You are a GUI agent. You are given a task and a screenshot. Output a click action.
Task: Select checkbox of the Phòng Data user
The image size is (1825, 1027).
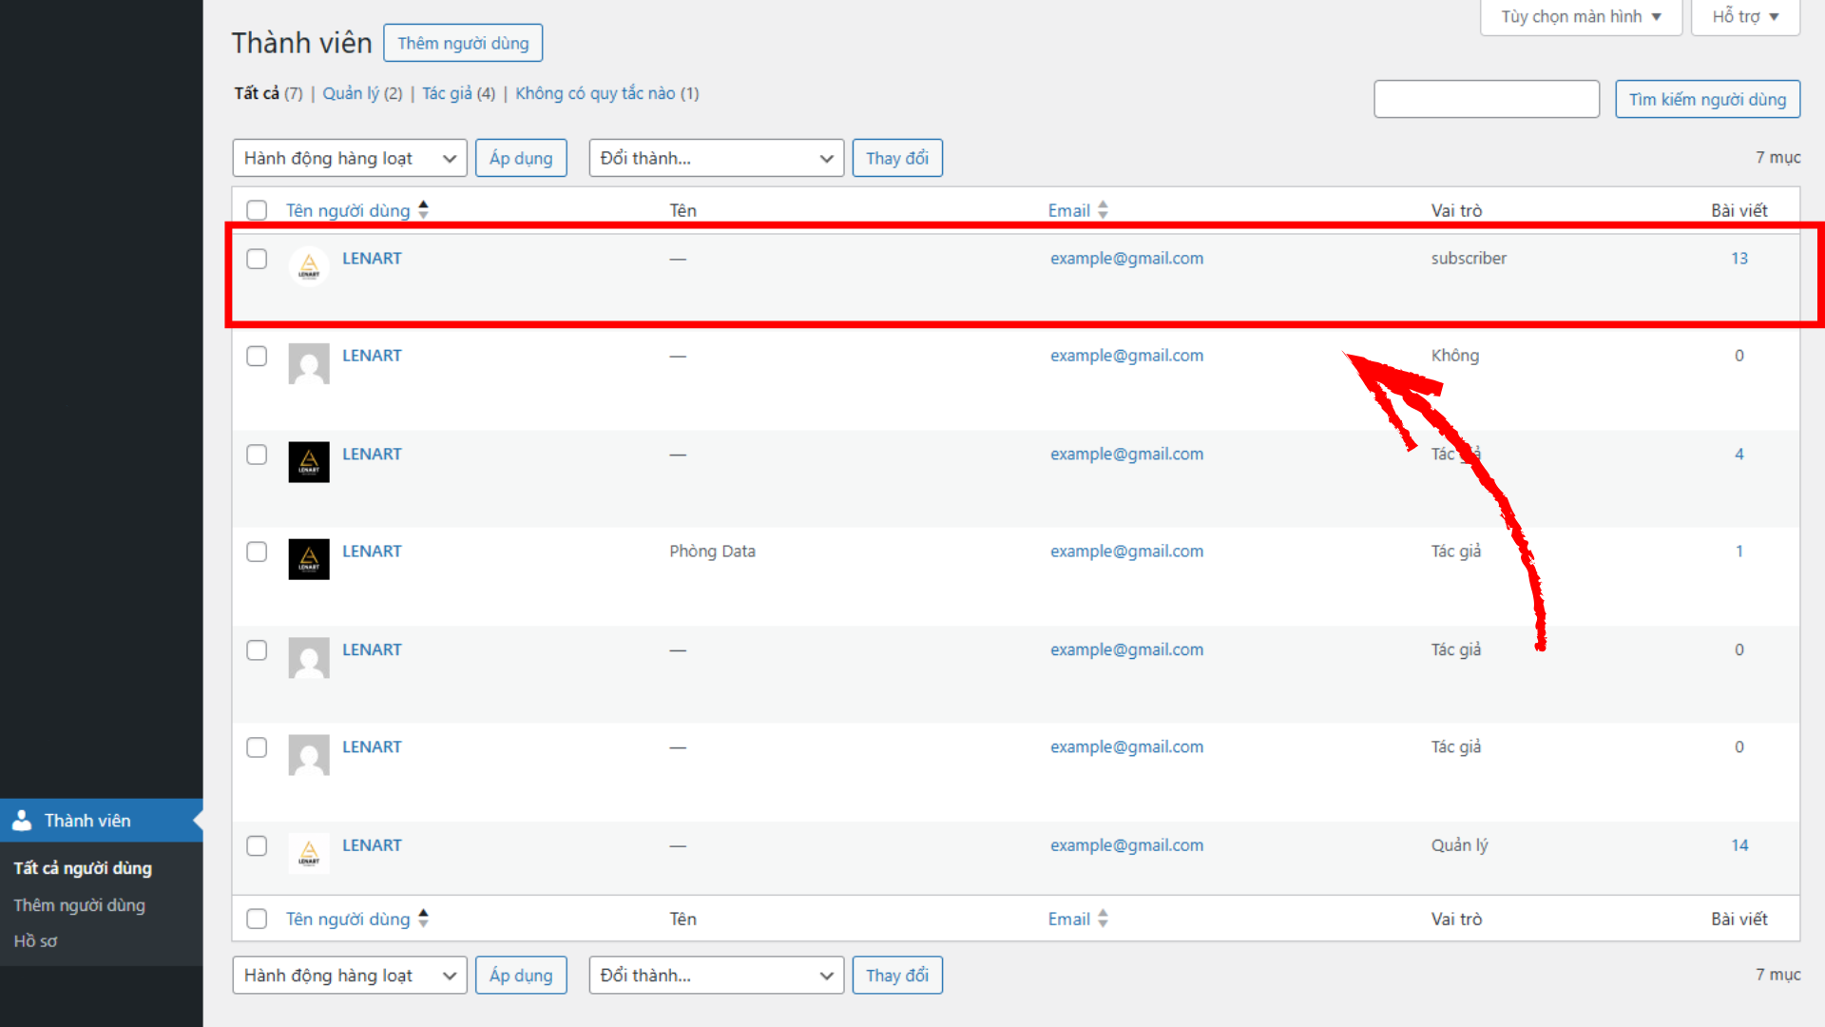(257, 552)
